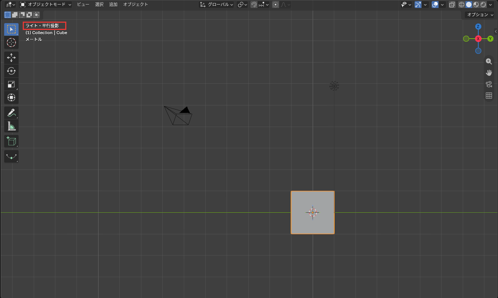Open the ビュー menu
Screen dimensions: 498x298
coord(83,5)
